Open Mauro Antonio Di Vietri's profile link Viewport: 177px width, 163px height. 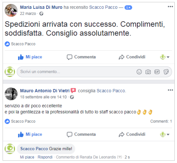coord(45,91)
